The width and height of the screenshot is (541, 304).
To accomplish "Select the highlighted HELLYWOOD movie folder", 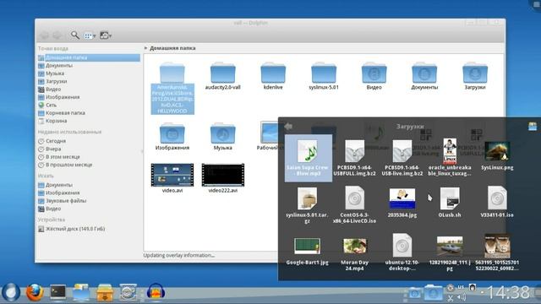I will click(x=172, y=88).
